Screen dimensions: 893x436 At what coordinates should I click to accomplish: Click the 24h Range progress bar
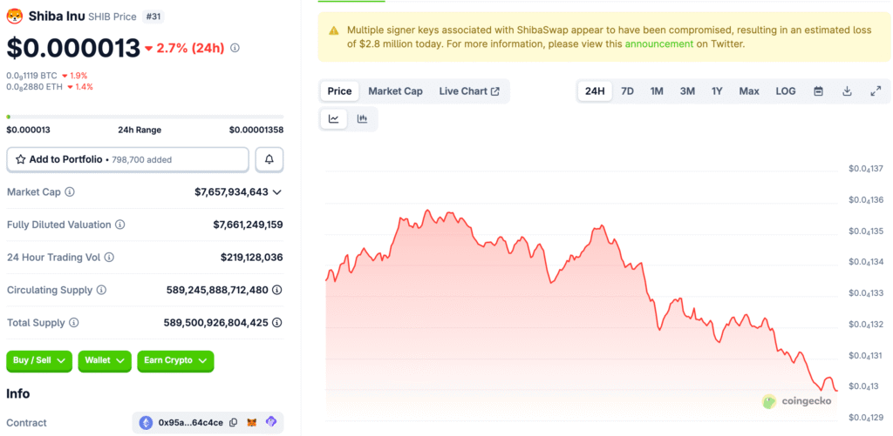point(145,117)
